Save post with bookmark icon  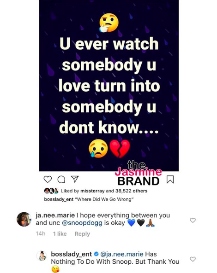click(x=170, y=180)
